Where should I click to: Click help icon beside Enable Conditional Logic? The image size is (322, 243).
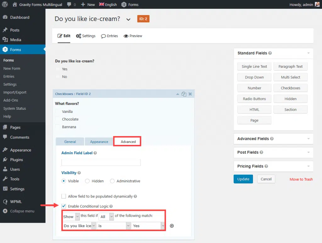click(x=111, y=206)
